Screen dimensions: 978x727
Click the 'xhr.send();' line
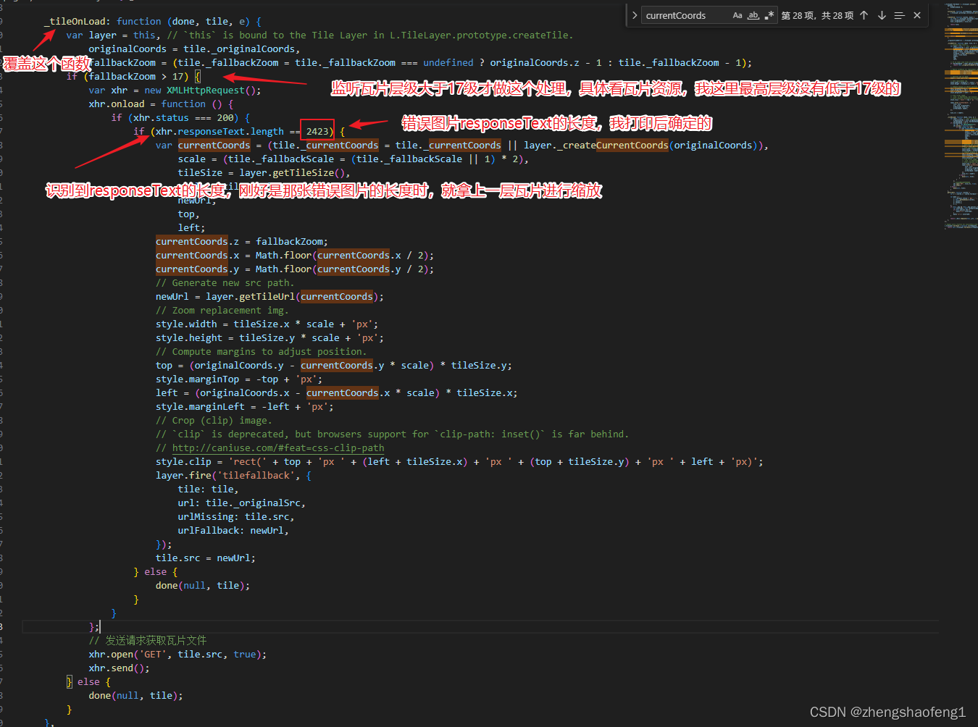pyautogui.click(x=120, y=668)
